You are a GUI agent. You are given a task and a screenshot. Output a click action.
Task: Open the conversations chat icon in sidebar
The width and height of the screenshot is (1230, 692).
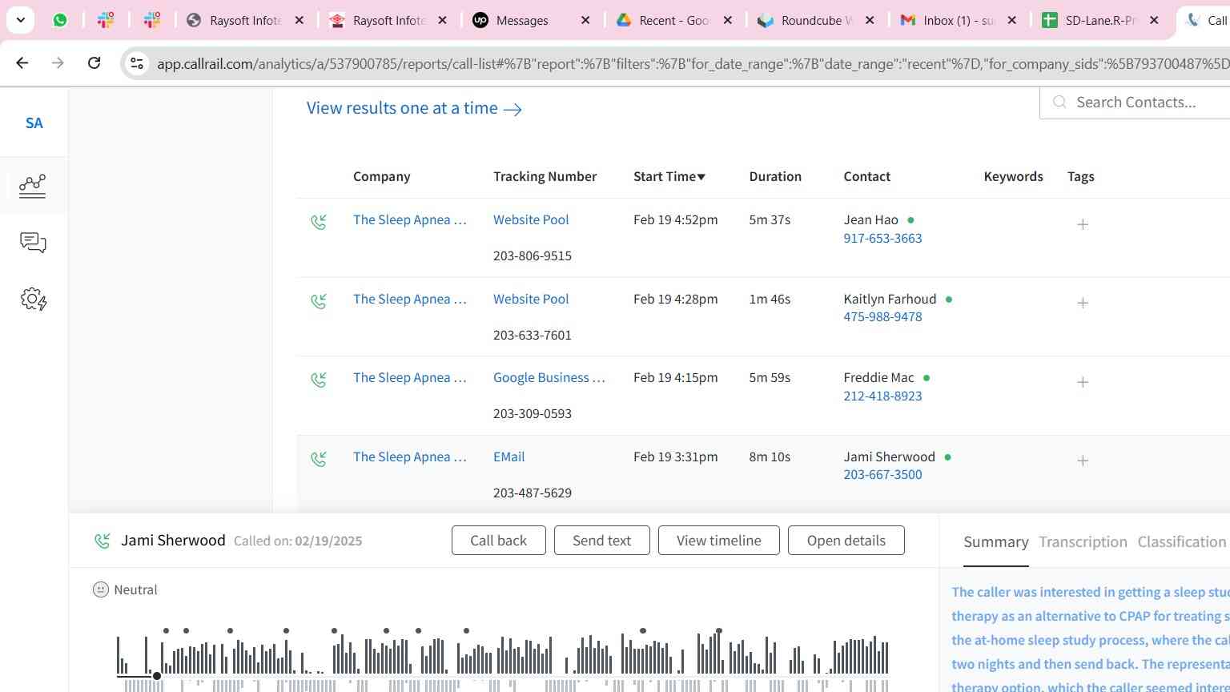[x=33, y=243]
